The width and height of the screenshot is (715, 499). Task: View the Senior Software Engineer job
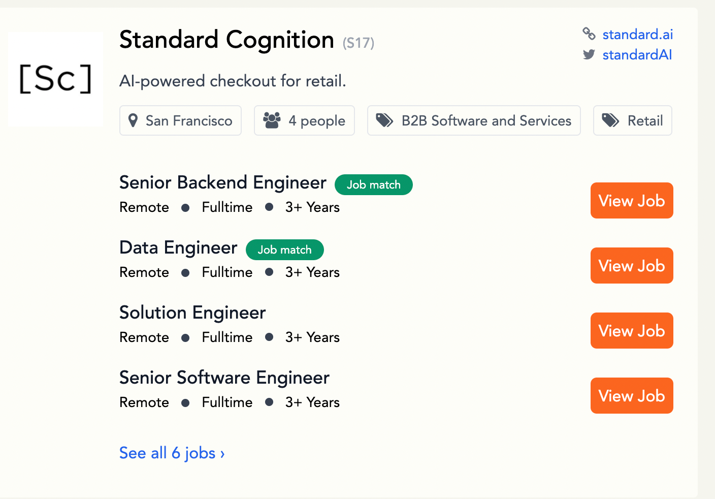point(632,396)
